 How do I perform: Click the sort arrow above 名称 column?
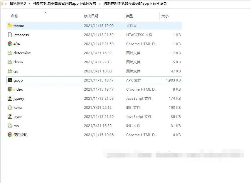coord(46,13)
